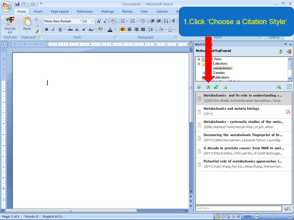Image resolution: width=294 pixels, height=220 pixels.
Task: Toggle Show/Hide paragraph marks
Action: click(x=174, y=21)
